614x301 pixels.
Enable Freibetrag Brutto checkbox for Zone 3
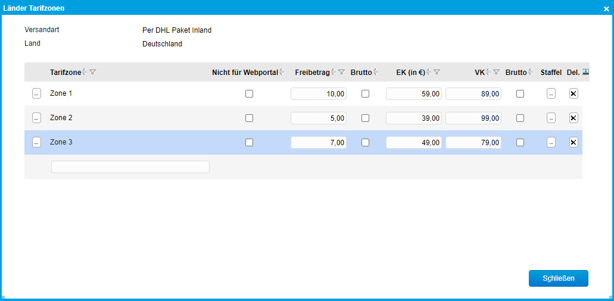(365, 143)
